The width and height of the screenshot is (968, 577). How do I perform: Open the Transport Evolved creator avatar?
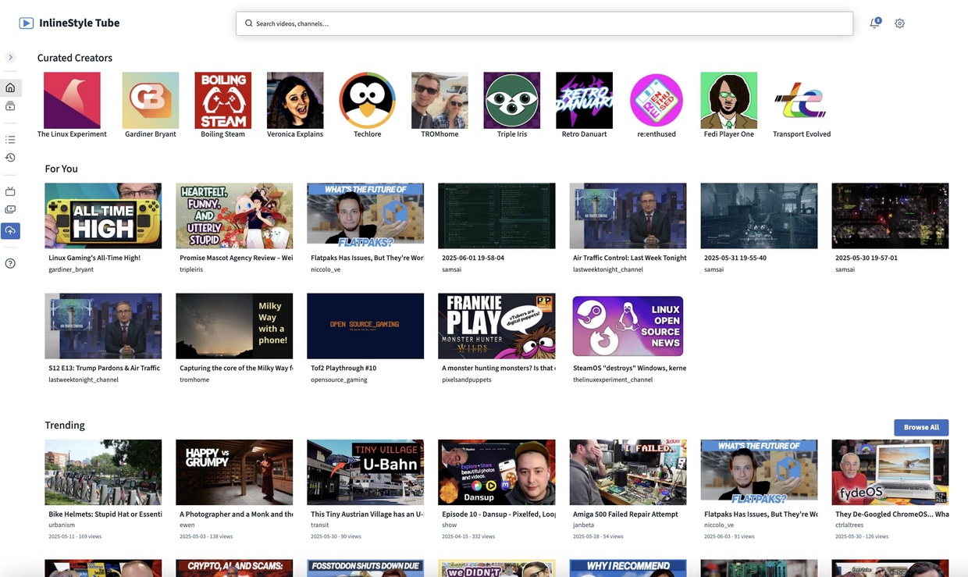[802, 100]
